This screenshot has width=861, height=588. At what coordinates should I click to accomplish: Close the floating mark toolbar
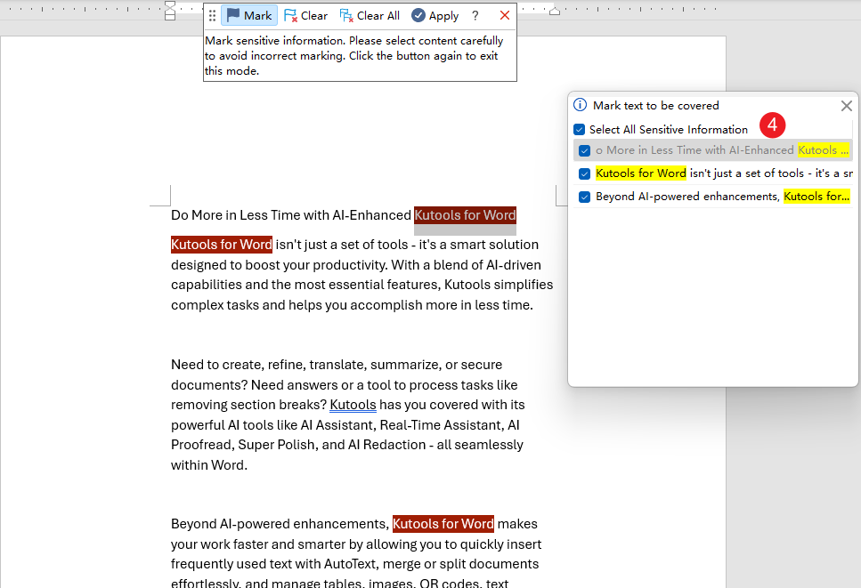505,15
